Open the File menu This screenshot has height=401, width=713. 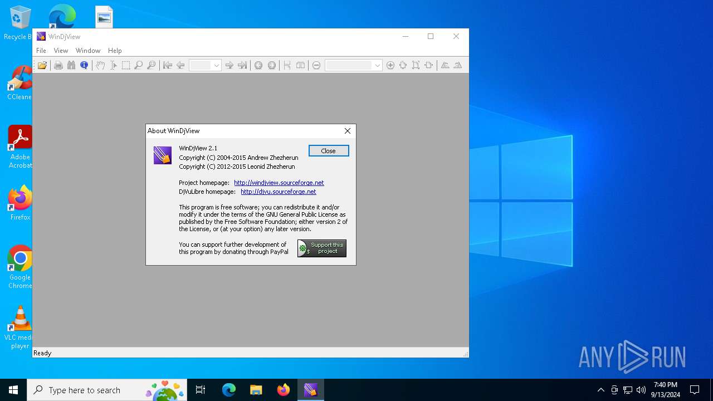(41, 51)
